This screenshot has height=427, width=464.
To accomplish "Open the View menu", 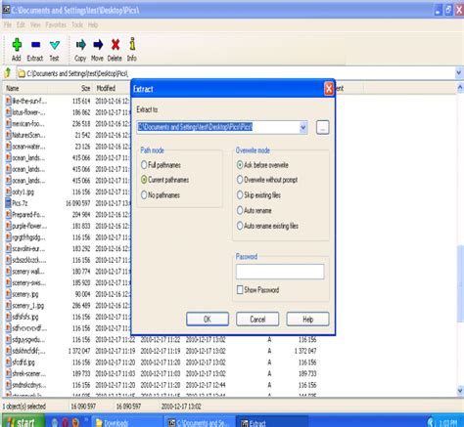I will point(35,24).
